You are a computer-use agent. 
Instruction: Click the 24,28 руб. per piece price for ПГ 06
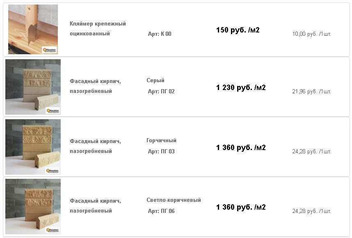pyautogui.click(x=312, y=211)
